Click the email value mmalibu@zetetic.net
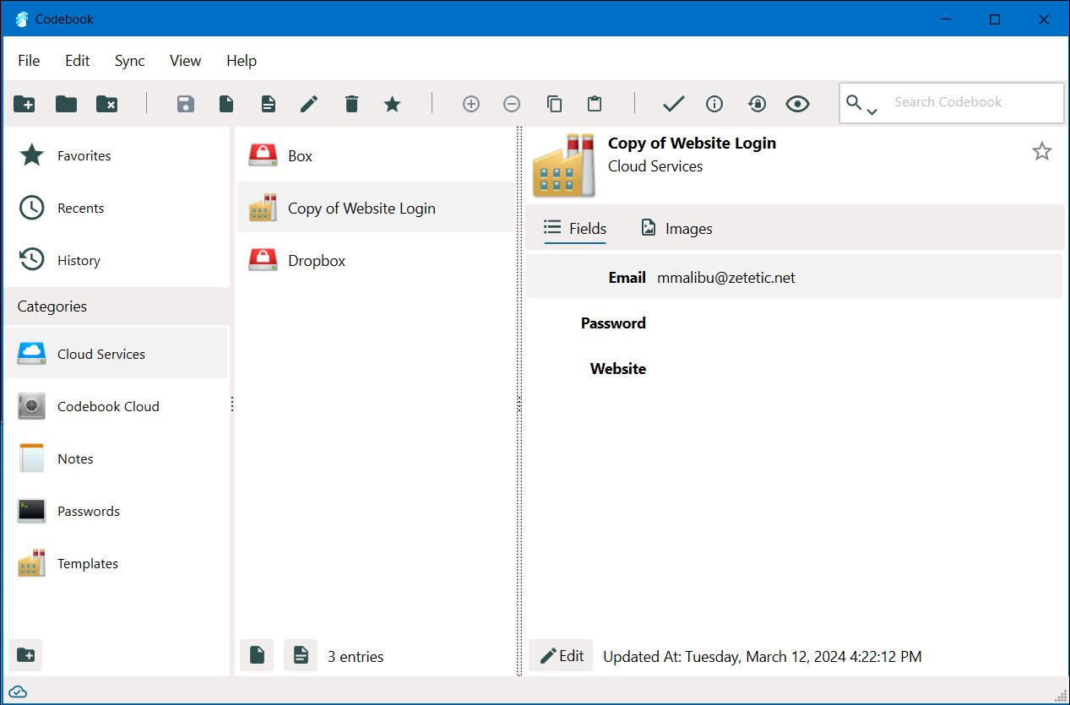The image size is (1070, 705). [x=726, y=278]
